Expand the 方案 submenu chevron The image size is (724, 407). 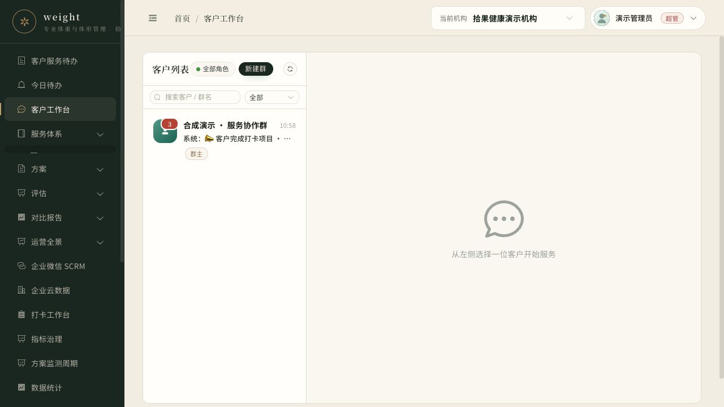pos(100,169)
